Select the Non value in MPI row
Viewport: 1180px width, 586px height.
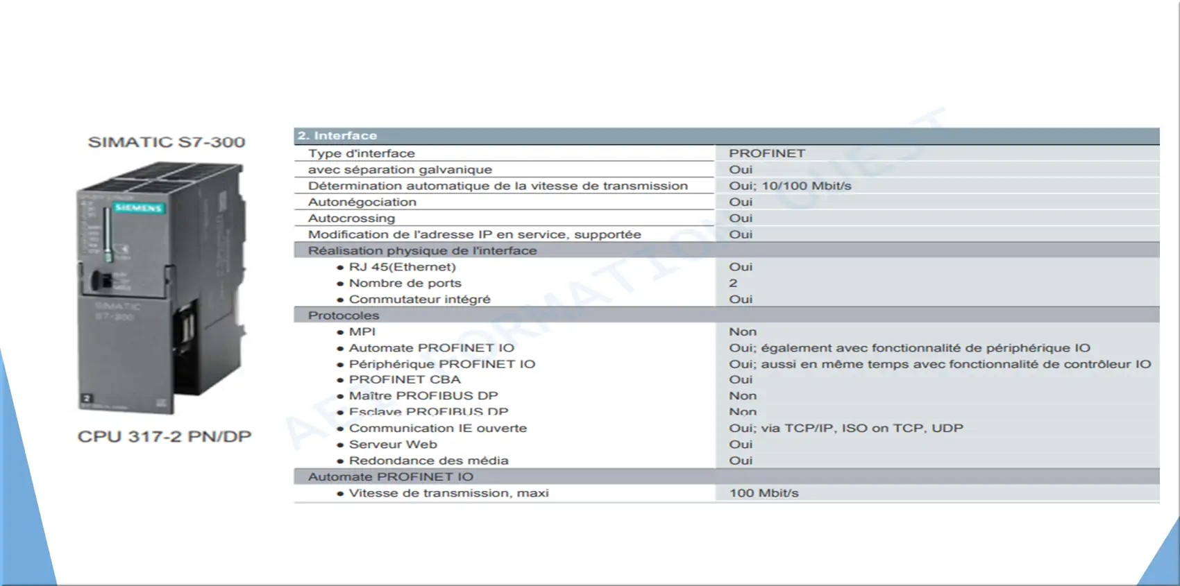[743, 332]
